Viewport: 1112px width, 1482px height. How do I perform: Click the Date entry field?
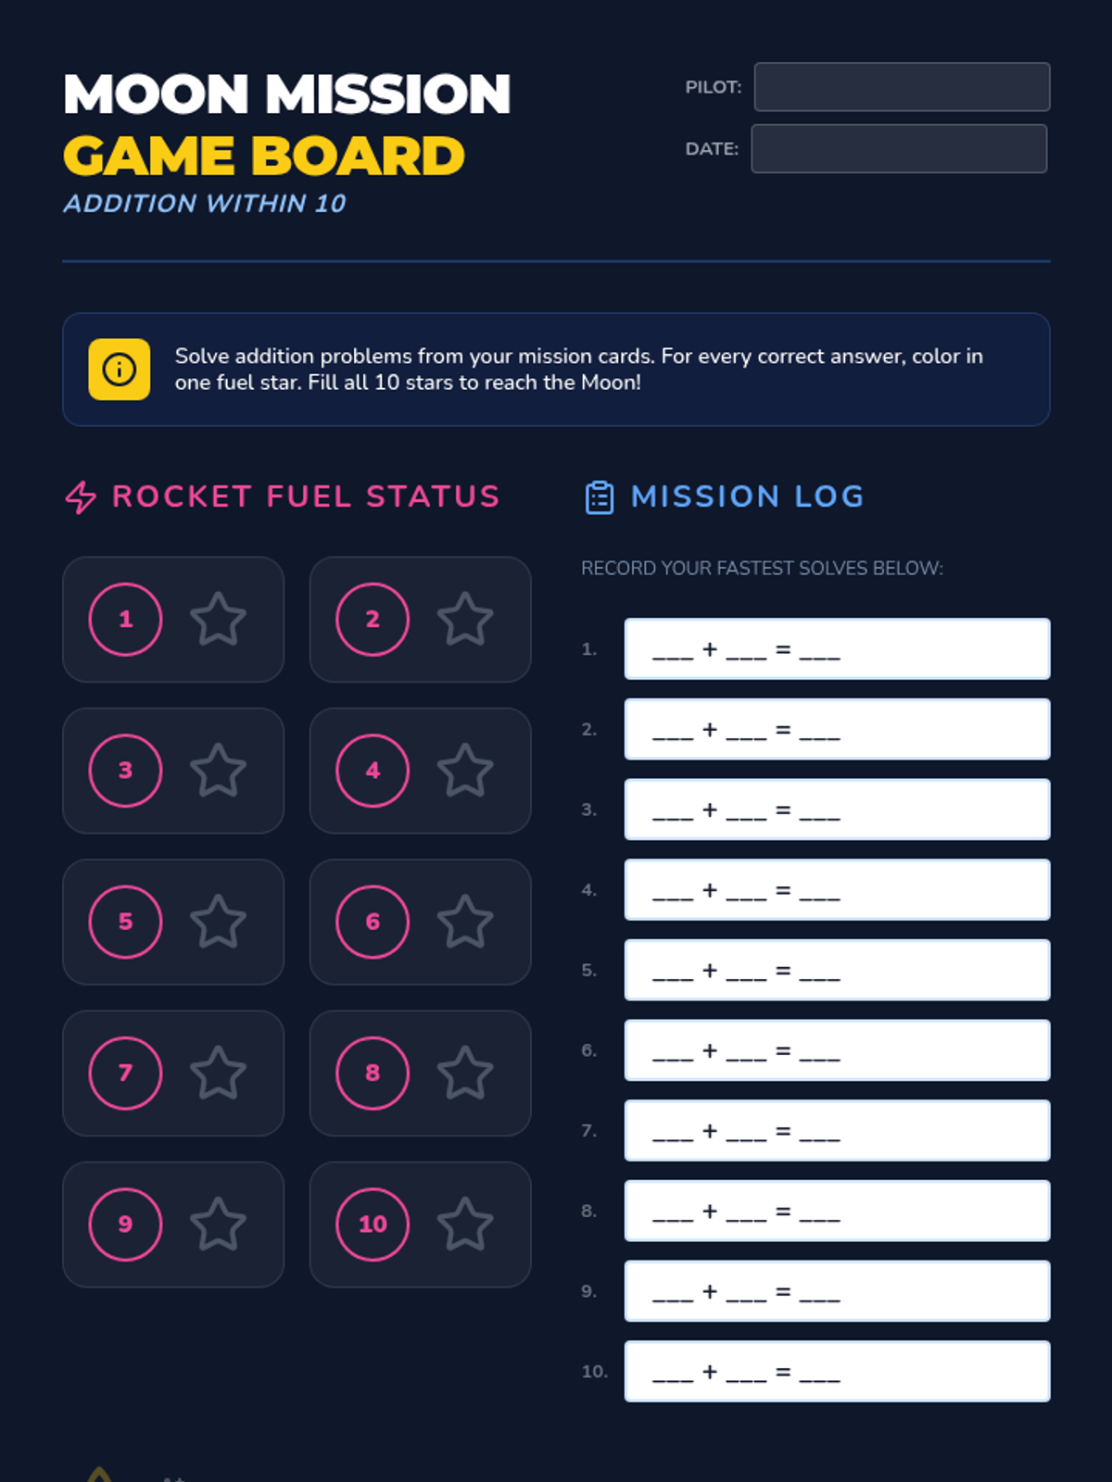pos(899,149)
